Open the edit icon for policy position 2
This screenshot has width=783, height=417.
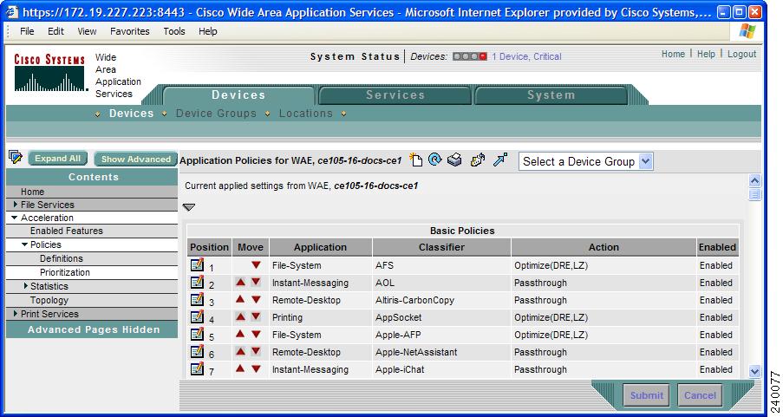(197, 282)
